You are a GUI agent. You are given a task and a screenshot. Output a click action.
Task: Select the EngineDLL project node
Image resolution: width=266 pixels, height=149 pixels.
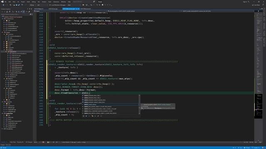9,102
